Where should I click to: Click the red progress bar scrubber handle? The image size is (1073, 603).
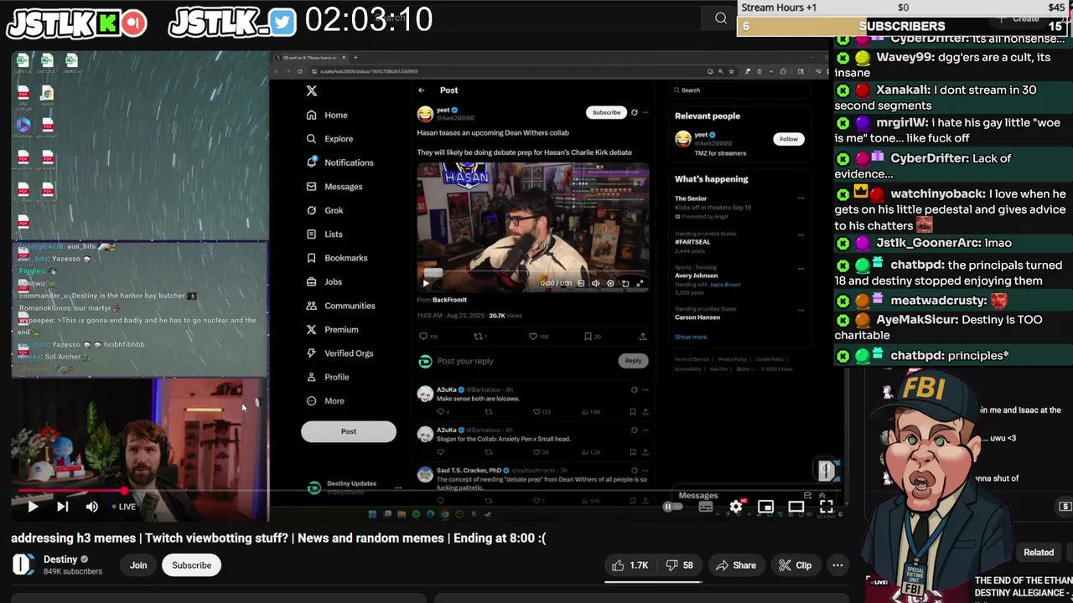click(x=124, y=492)
